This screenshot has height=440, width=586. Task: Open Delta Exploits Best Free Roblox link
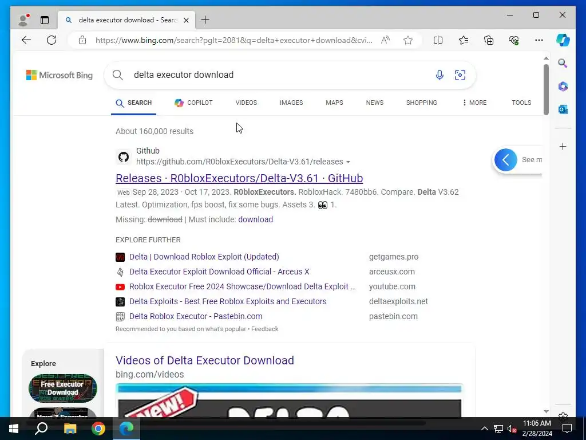click(228, 302)
